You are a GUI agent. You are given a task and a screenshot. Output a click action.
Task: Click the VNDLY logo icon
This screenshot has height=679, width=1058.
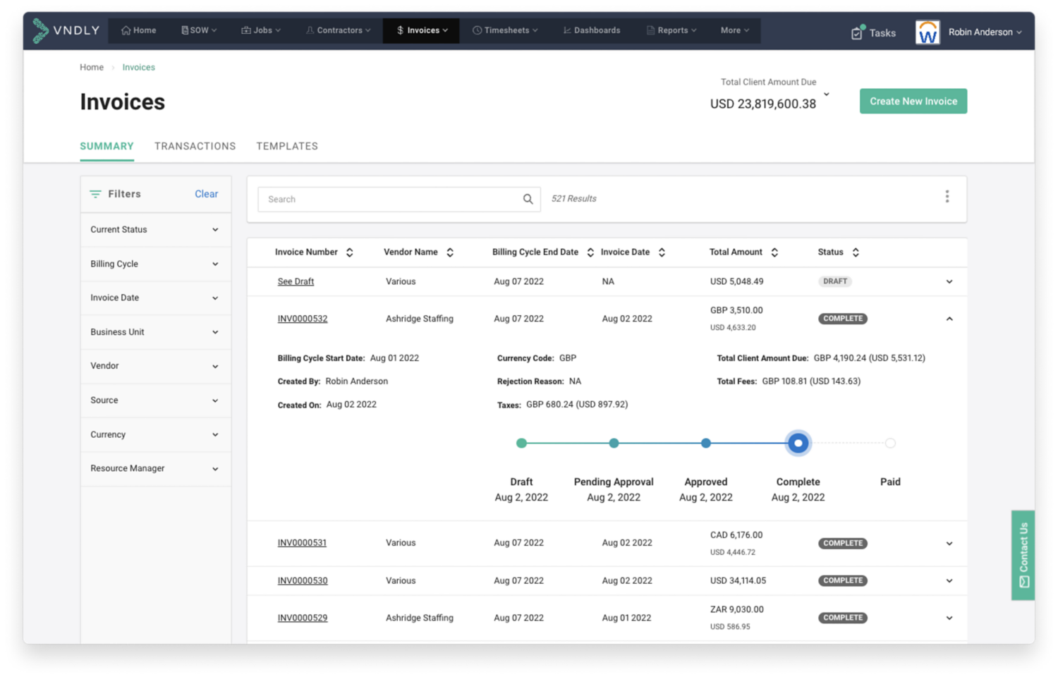click(x=40, y=30)
